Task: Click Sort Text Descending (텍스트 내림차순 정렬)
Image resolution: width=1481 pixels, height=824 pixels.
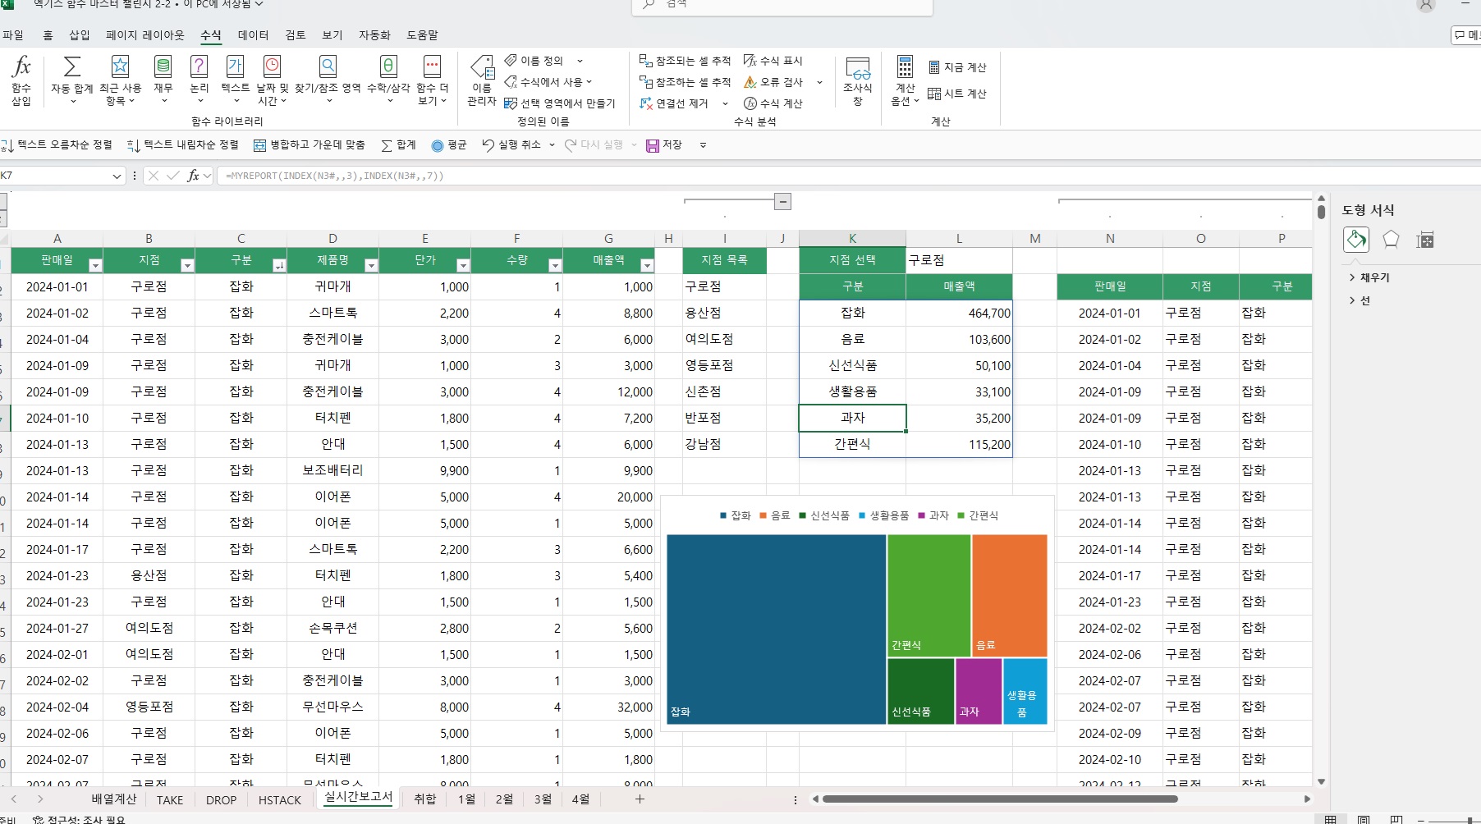Action: pyautogui.click(x=182, y=144)
